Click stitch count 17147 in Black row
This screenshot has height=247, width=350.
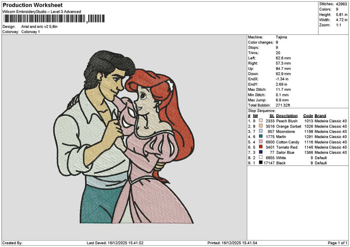(269, 163)
